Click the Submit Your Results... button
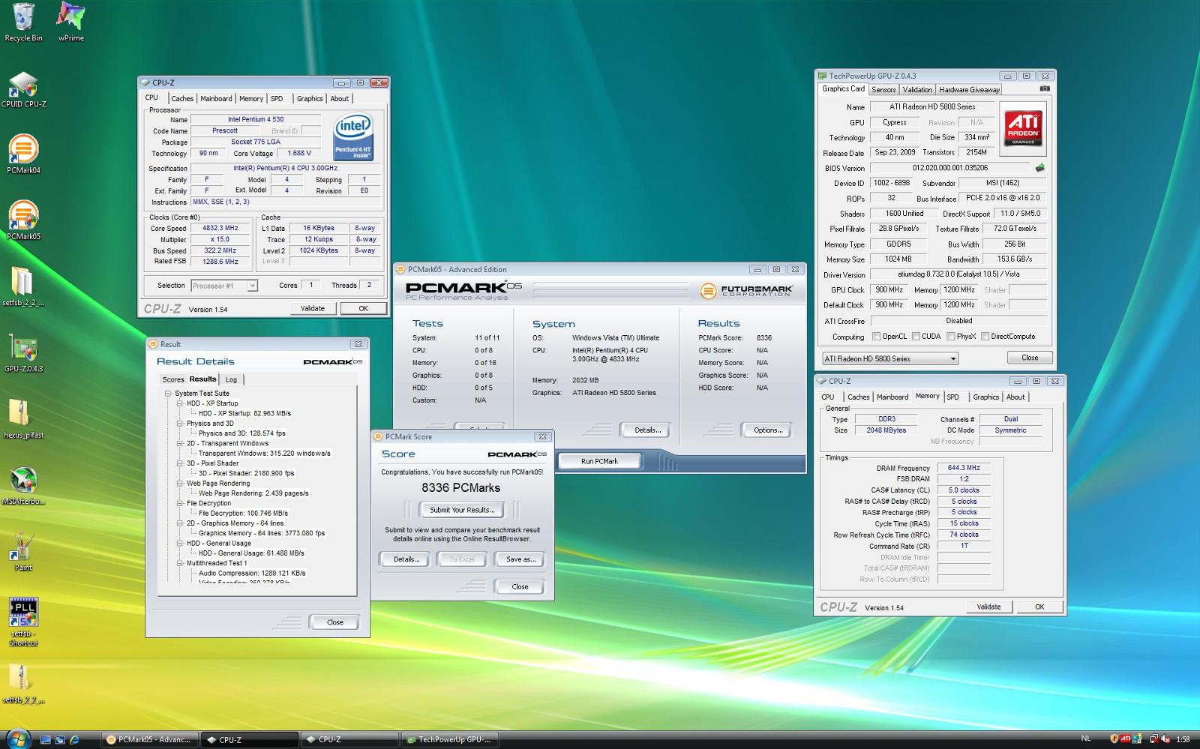1200x749 pixels. point(462,510)
